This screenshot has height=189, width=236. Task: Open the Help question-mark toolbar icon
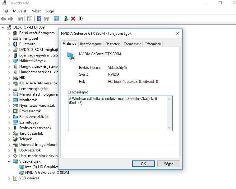[39, 19]
